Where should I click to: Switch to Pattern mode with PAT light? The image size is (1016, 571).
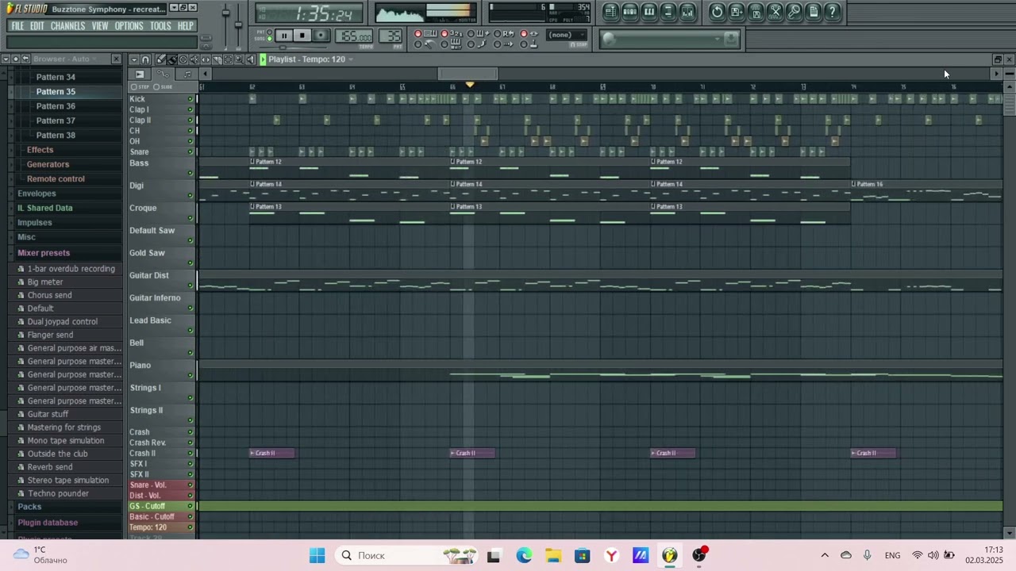[269, 32]
